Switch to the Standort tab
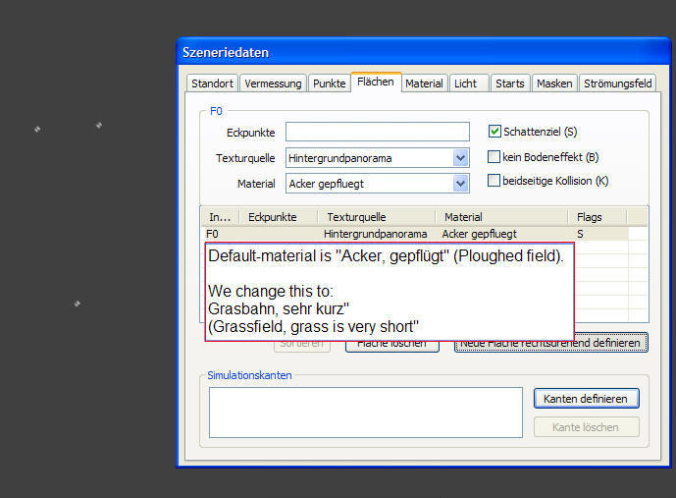This screenshot has width=676, height=498. (x=212, y=83)
